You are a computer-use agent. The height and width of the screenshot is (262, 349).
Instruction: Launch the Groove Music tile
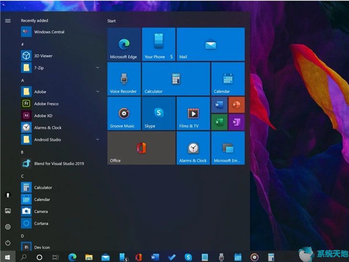pos(124,114)
